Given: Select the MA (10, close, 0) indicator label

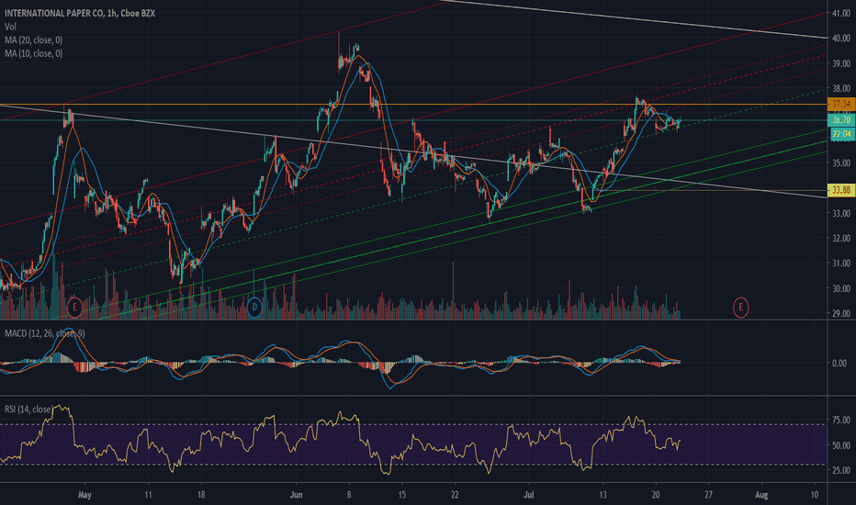Looking at the screenshot, I should click(x=33, y=53).
